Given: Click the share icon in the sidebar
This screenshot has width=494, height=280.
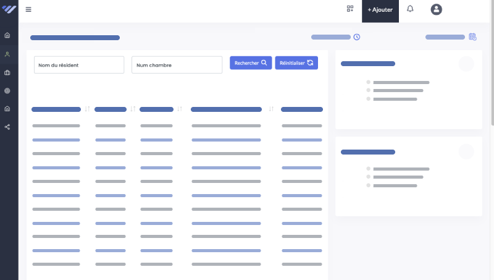Looking at the screenshot, I should click(7, 127).
